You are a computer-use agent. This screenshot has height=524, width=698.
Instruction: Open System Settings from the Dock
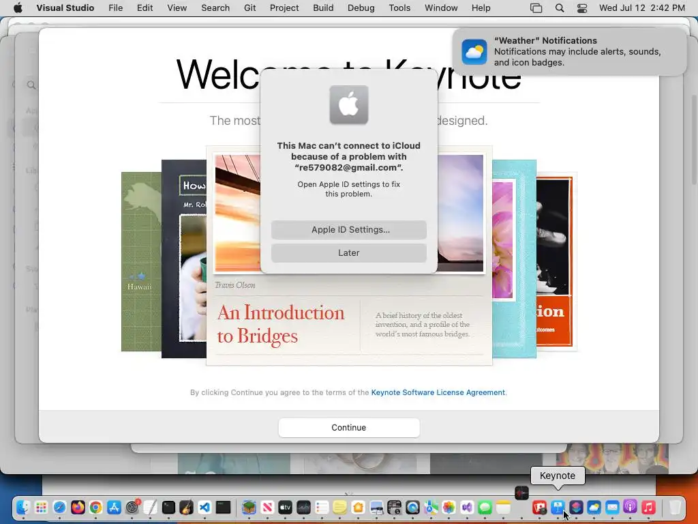[x=132, y=507]
